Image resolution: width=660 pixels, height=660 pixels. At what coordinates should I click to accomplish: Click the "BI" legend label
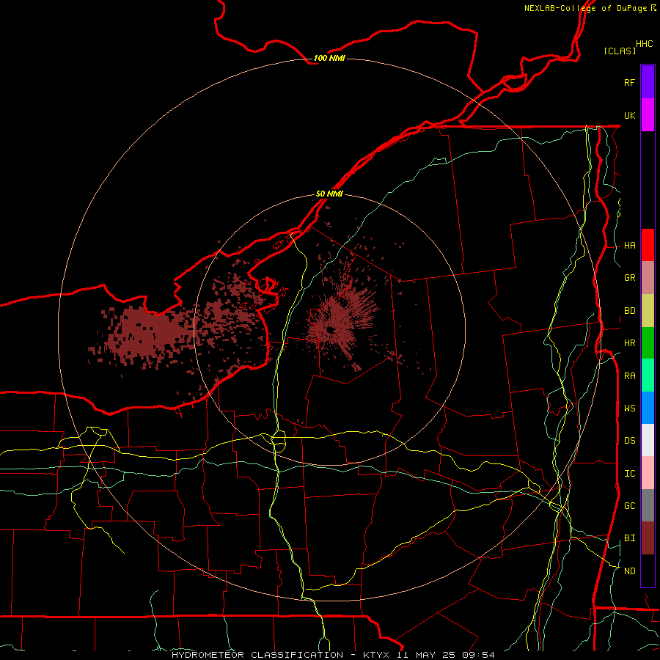pos(629,538)
